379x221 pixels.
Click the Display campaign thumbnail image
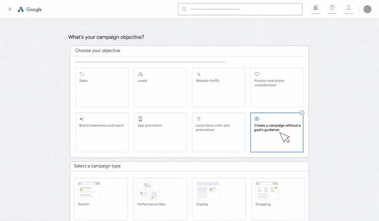click(207, 191)
